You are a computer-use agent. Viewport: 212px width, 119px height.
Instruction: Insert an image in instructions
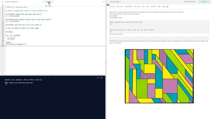167,7
